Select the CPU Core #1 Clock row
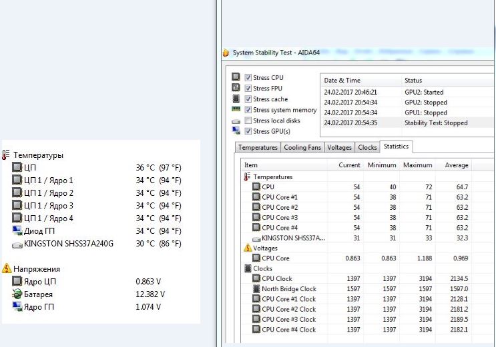Image resolution: width=496 pixels, height=347 pixels. point(356,299)
